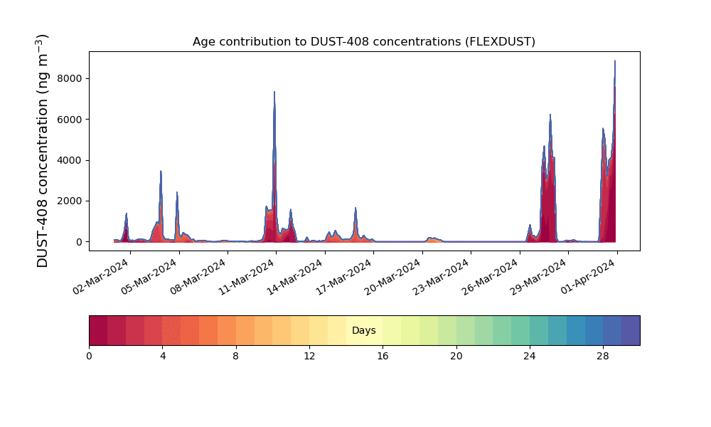This screenshot has width=711, height=427.
Task: Click the tall spike at 11-Mar-2024
Action: point(274,93)
